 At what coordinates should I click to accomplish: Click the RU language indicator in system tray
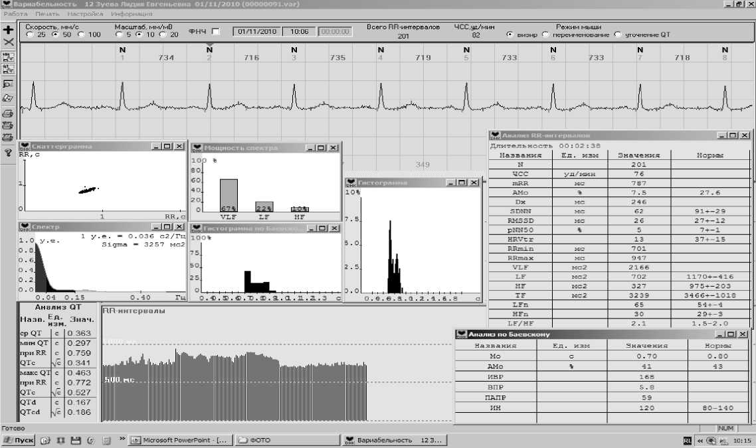687,441
